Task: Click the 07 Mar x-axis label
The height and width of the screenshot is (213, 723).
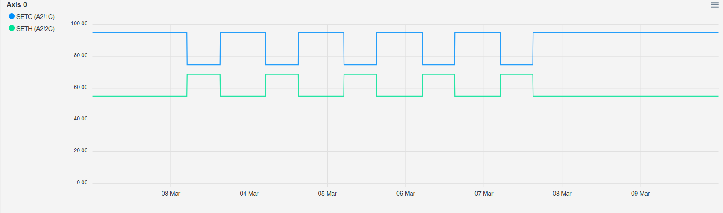Action: (x=484, y=194)
